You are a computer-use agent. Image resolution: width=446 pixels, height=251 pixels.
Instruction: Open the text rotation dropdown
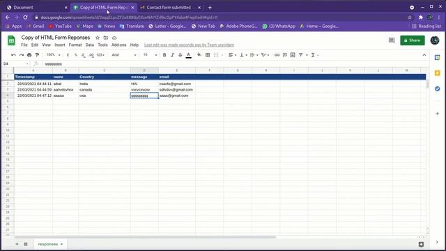click(265, 55)
